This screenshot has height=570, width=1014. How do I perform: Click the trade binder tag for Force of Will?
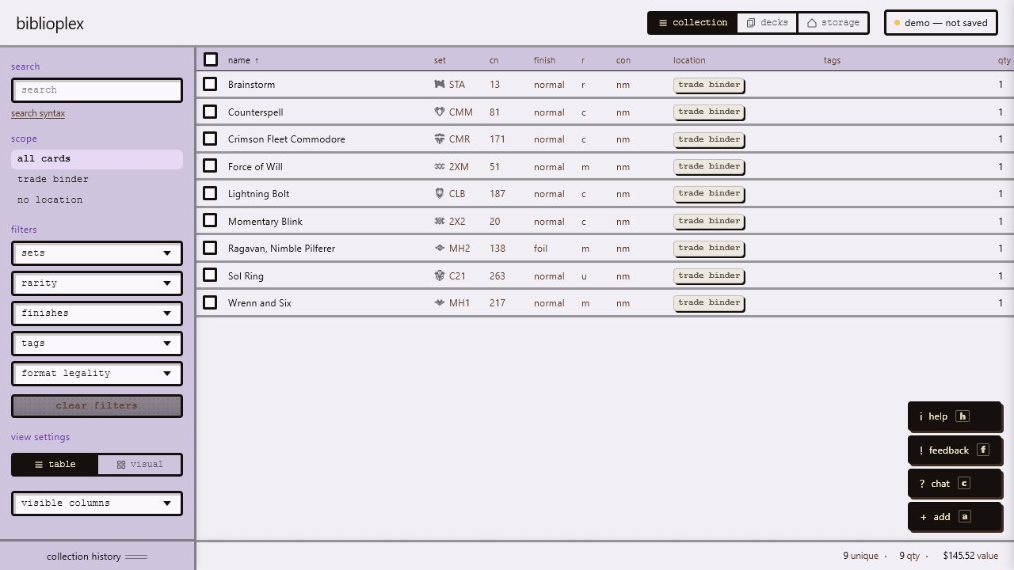click(x=709, y=166)
